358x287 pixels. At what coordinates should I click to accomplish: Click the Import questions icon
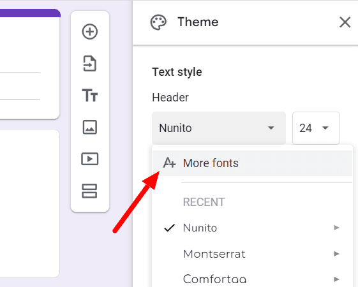tap(90, 63)
